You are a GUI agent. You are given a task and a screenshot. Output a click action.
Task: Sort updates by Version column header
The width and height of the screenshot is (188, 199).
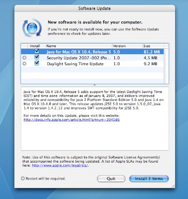127,46
